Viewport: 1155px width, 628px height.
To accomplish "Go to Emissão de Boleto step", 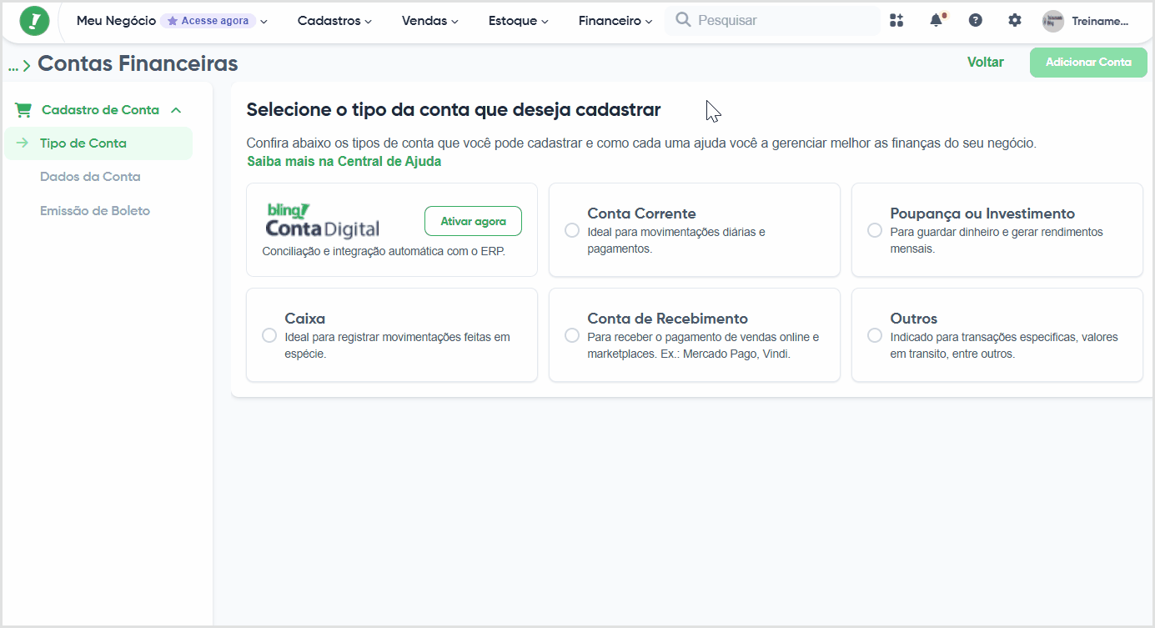I will (95, 211).
